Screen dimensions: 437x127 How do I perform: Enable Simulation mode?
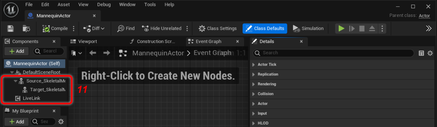[x=308, y=29]
